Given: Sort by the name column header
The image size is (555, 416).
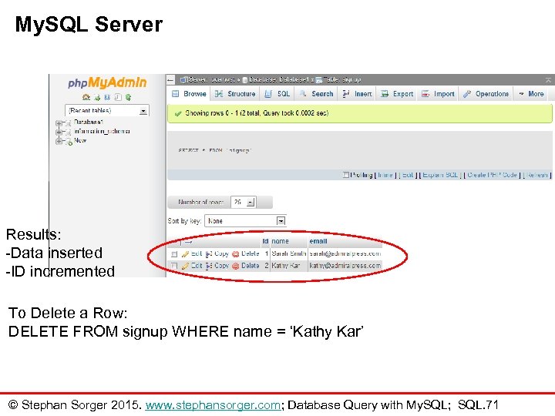Looking at the screenshot, I should click(281, 241).
